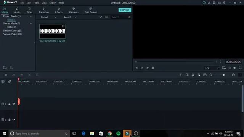The image size is (244, 137).
Task: Open the Audio tab
Action: click(x=17, y=10)
